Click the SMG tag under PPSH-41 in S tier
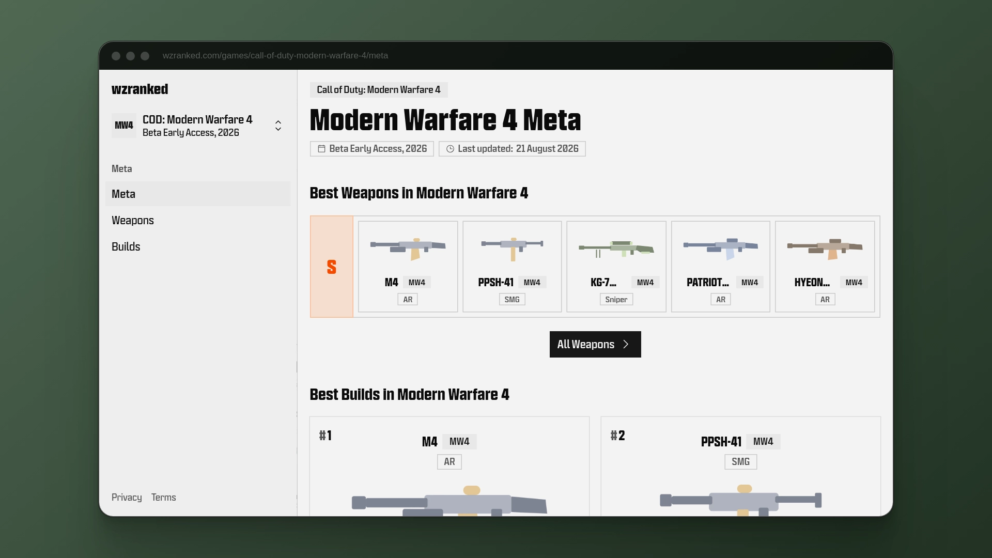992x558 pixels. [512, 299]
